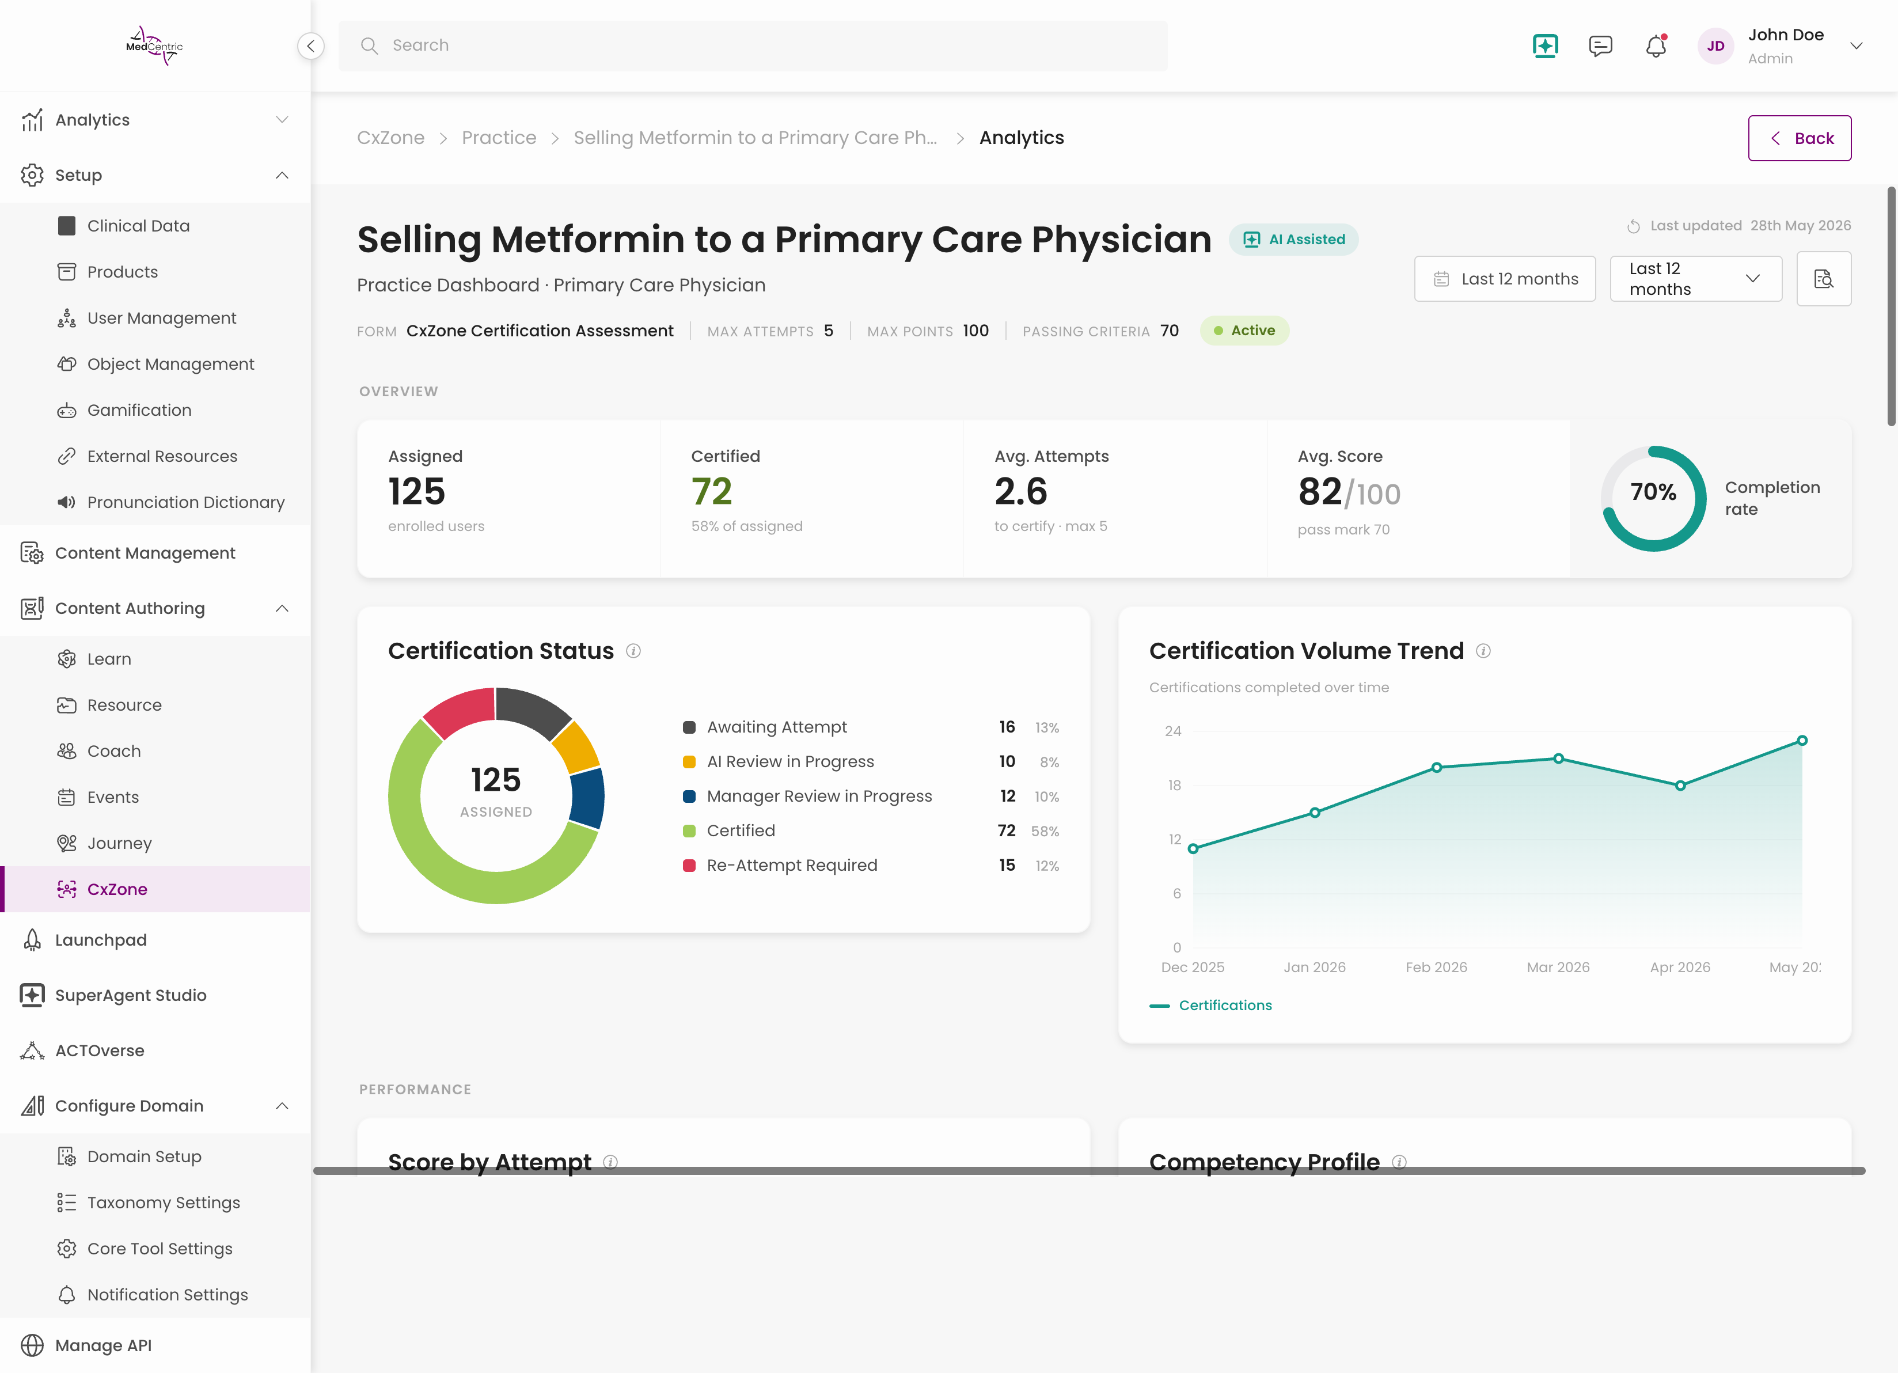Open Products in sidebar
Screen dimensions: 1898x1373
point(155,272)
